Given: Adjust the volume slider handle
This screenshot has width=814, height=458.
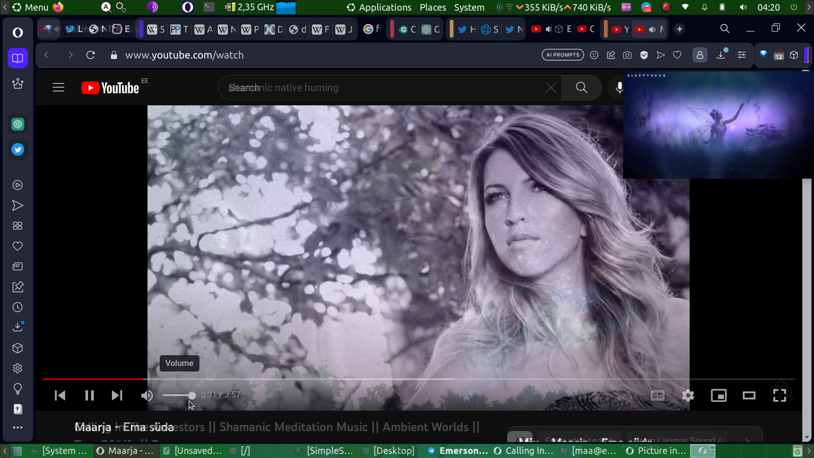Looking at the screenshot, I should pyautogui.click(x=192, y=395).
